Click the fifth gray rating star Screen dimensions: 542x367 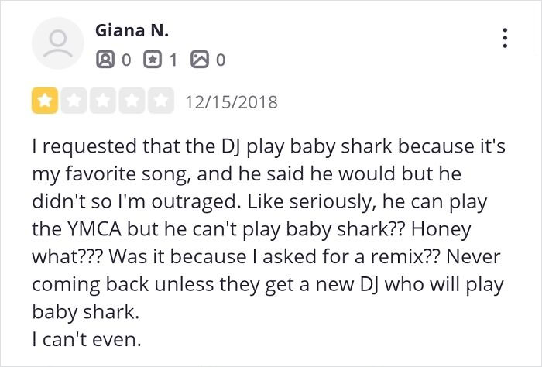pyautogui.click(x=162, y=101)
